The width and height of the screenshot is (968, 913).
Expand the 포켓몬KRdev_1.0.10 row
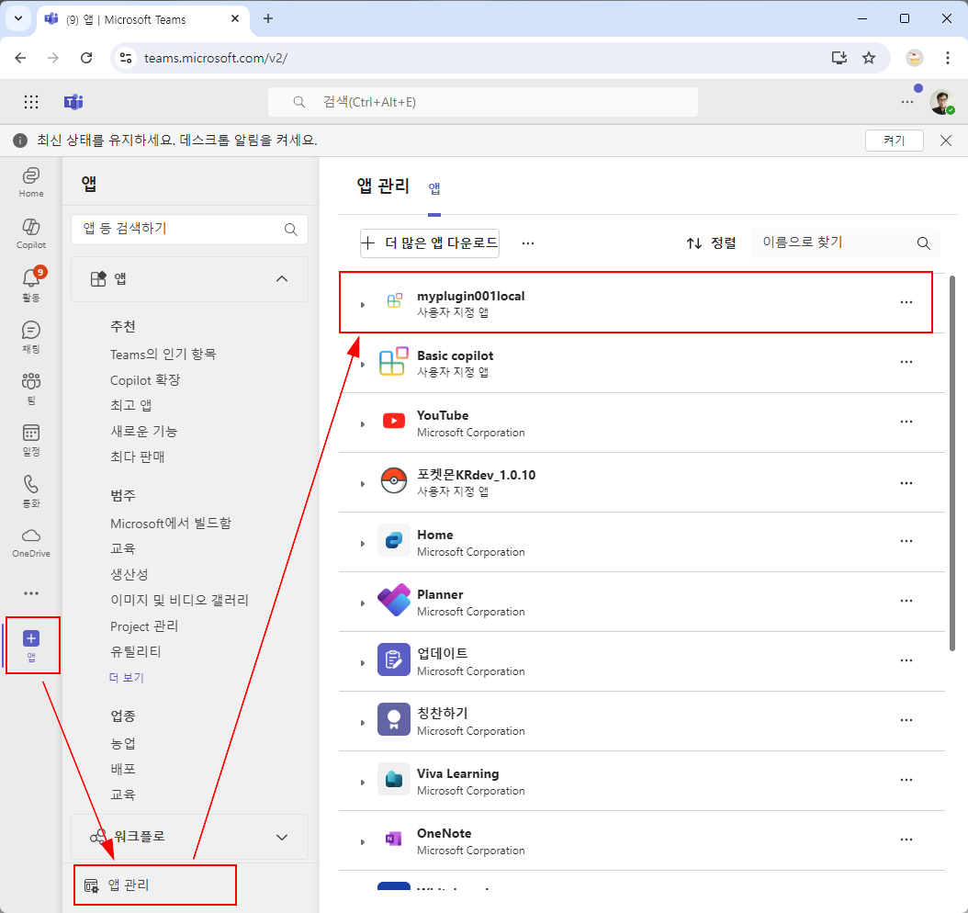coord(363,484)
